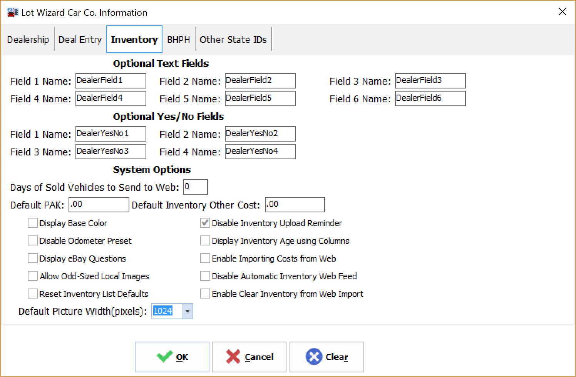The width and height of the screenshot is (576, 377).
Task: Enable Display Base Color option
Action: [x=33, y=223]
